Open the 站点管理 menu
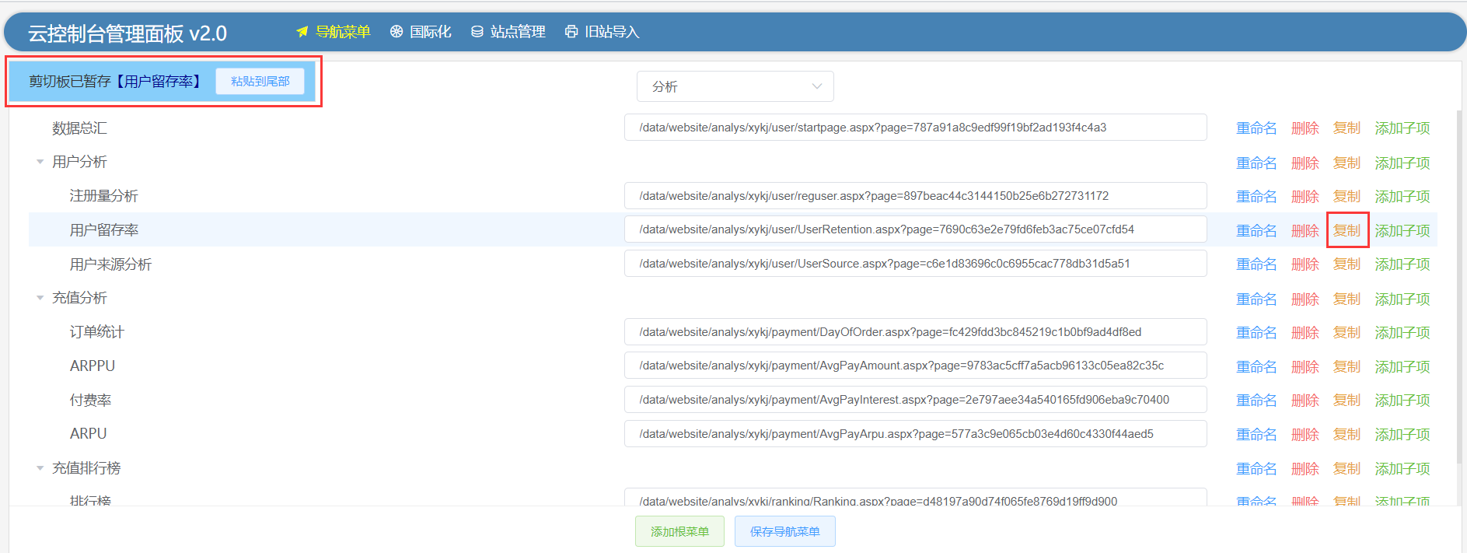Screen dimensions: 1467x553 (x=517, y=32)
